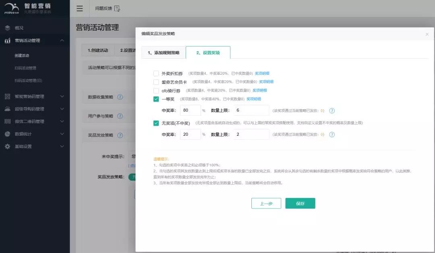The width and height of the screenshot is (435, 253).
Task: Click the 营销活动管理 chart icon
Action: pyautogui.click(x=8, y=41)
